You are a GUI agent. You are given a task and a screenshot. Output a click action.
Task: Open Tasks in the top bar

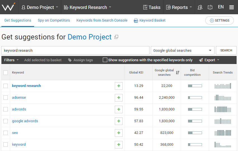click(152, 7)
